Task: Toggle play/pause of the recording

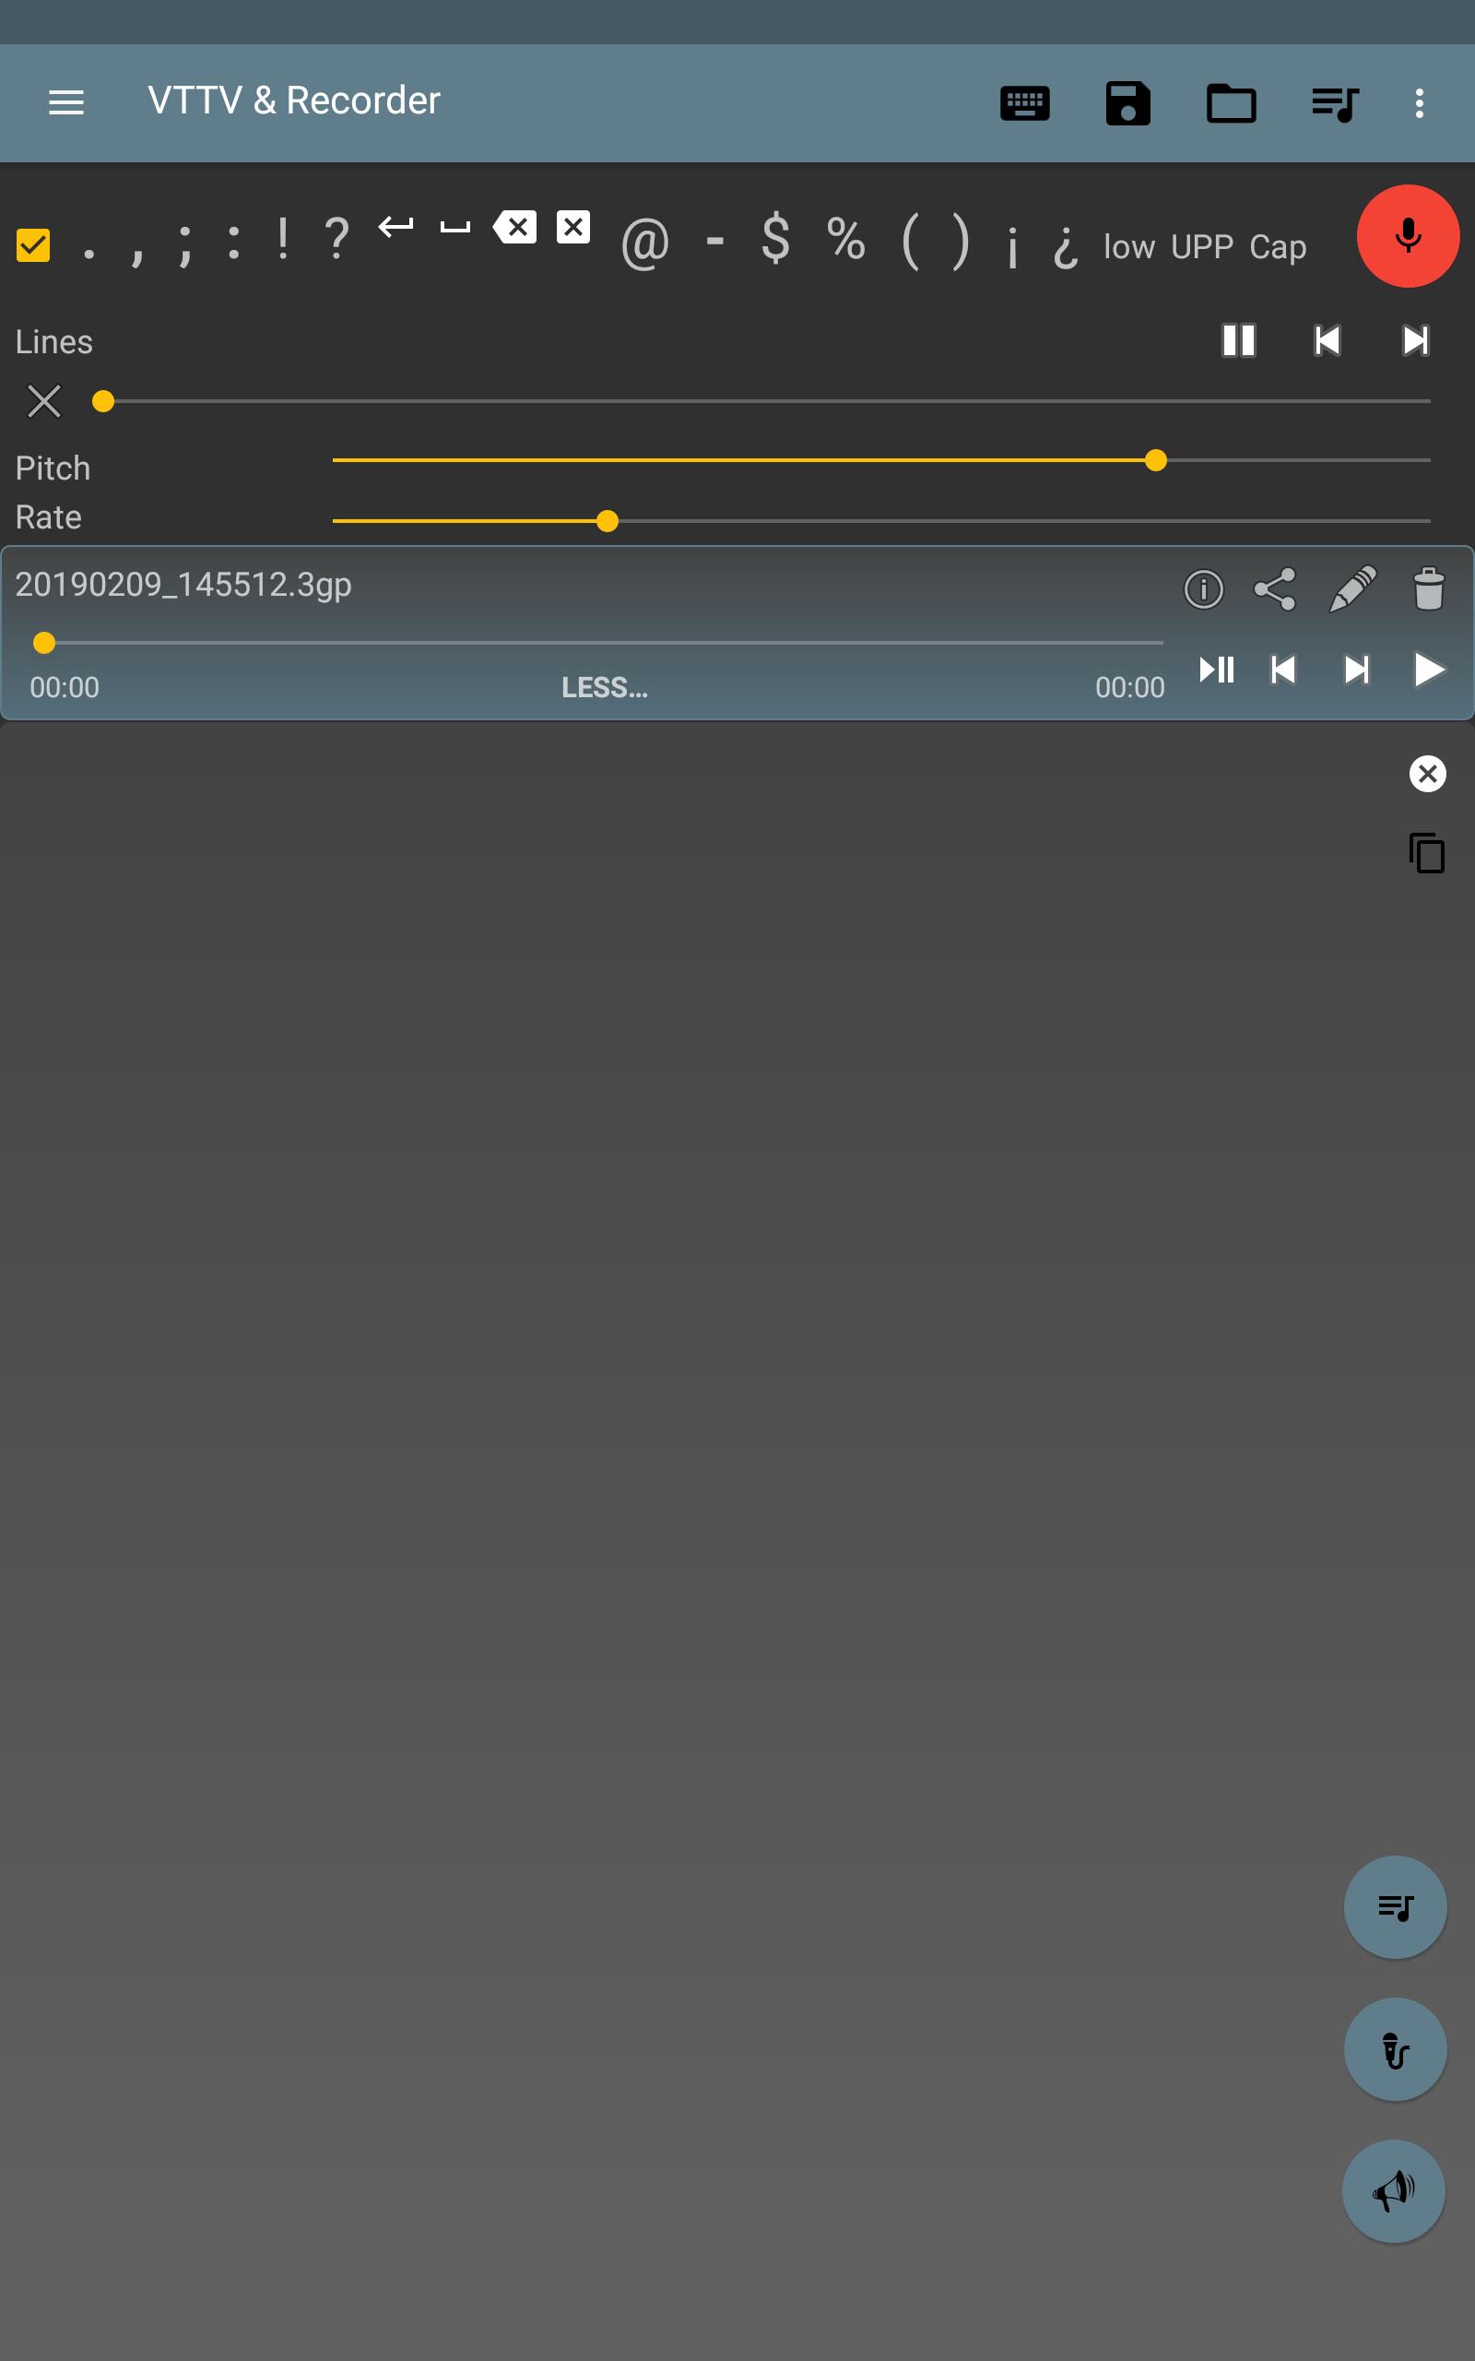Action: [1217, 670]
